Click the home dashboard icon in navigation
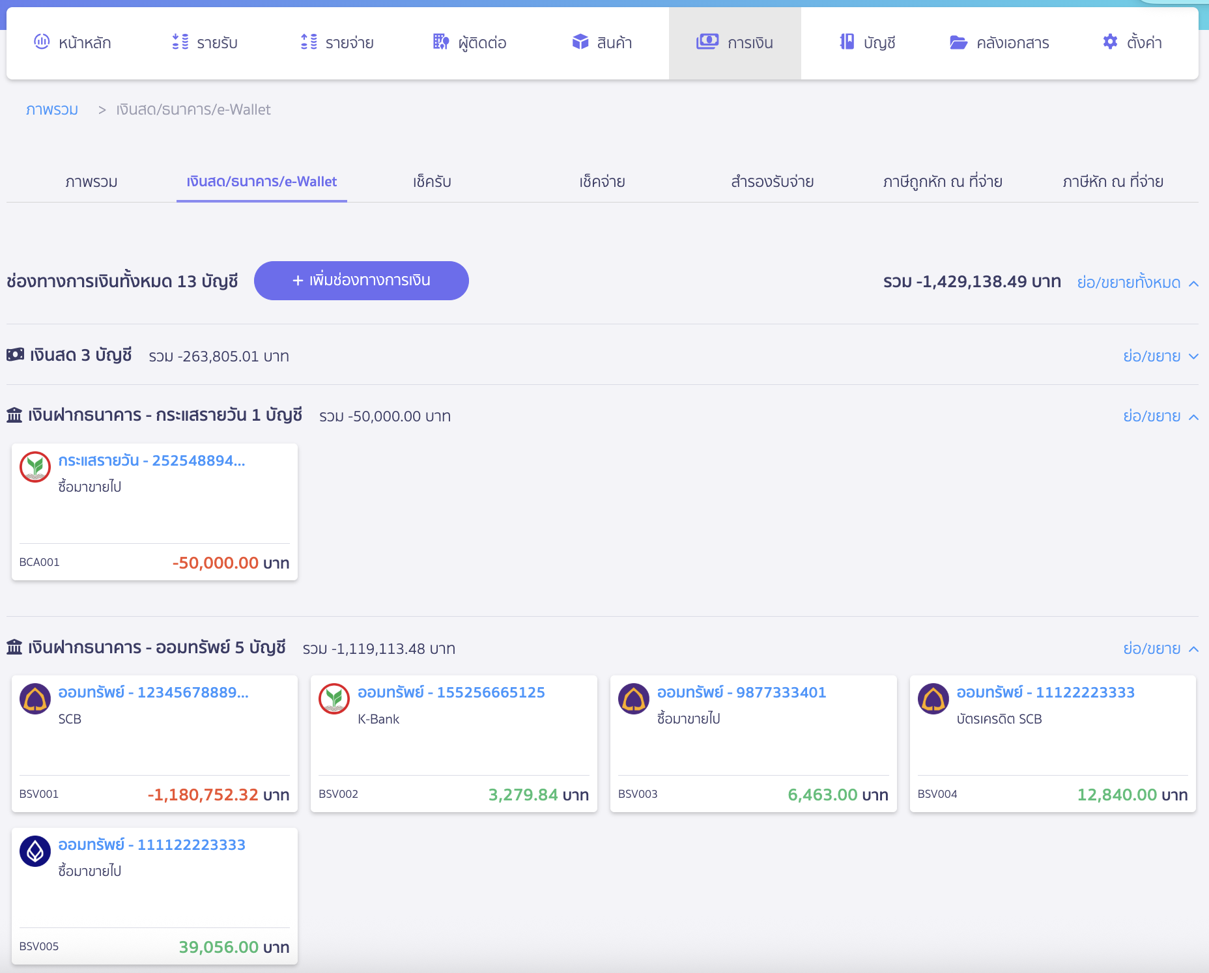The height and width of the screenshot is (973, 1209). [x=42, y=42]
